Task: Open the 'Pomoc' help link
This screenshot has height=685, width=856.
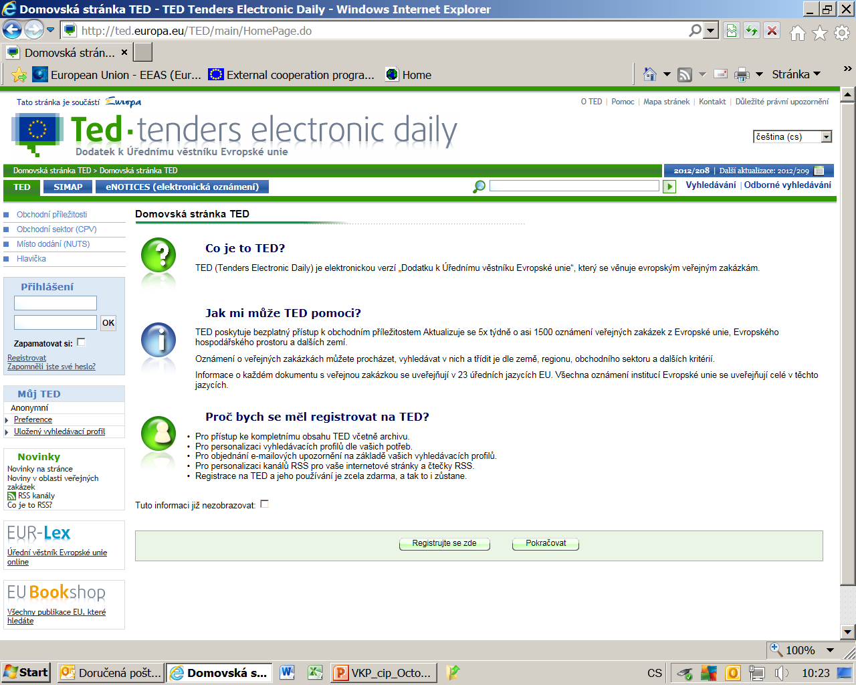Action: pyautogui.click(x=623, y=102)
